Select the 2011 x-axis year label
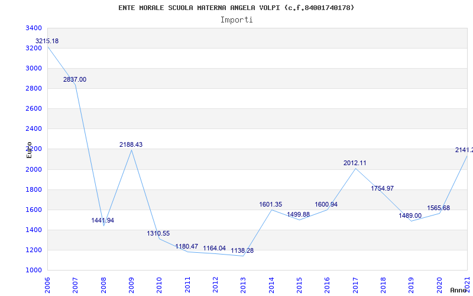 [187, 285]
